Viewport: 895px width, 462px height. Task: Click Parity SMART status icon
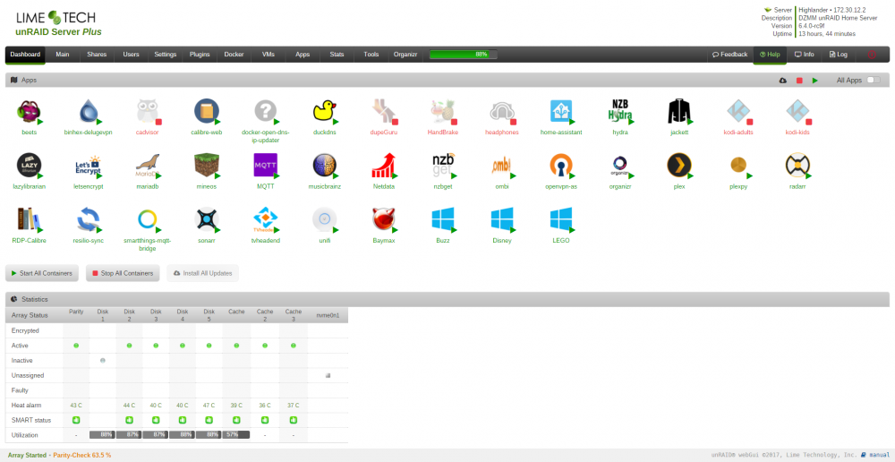tap(76, 420)
